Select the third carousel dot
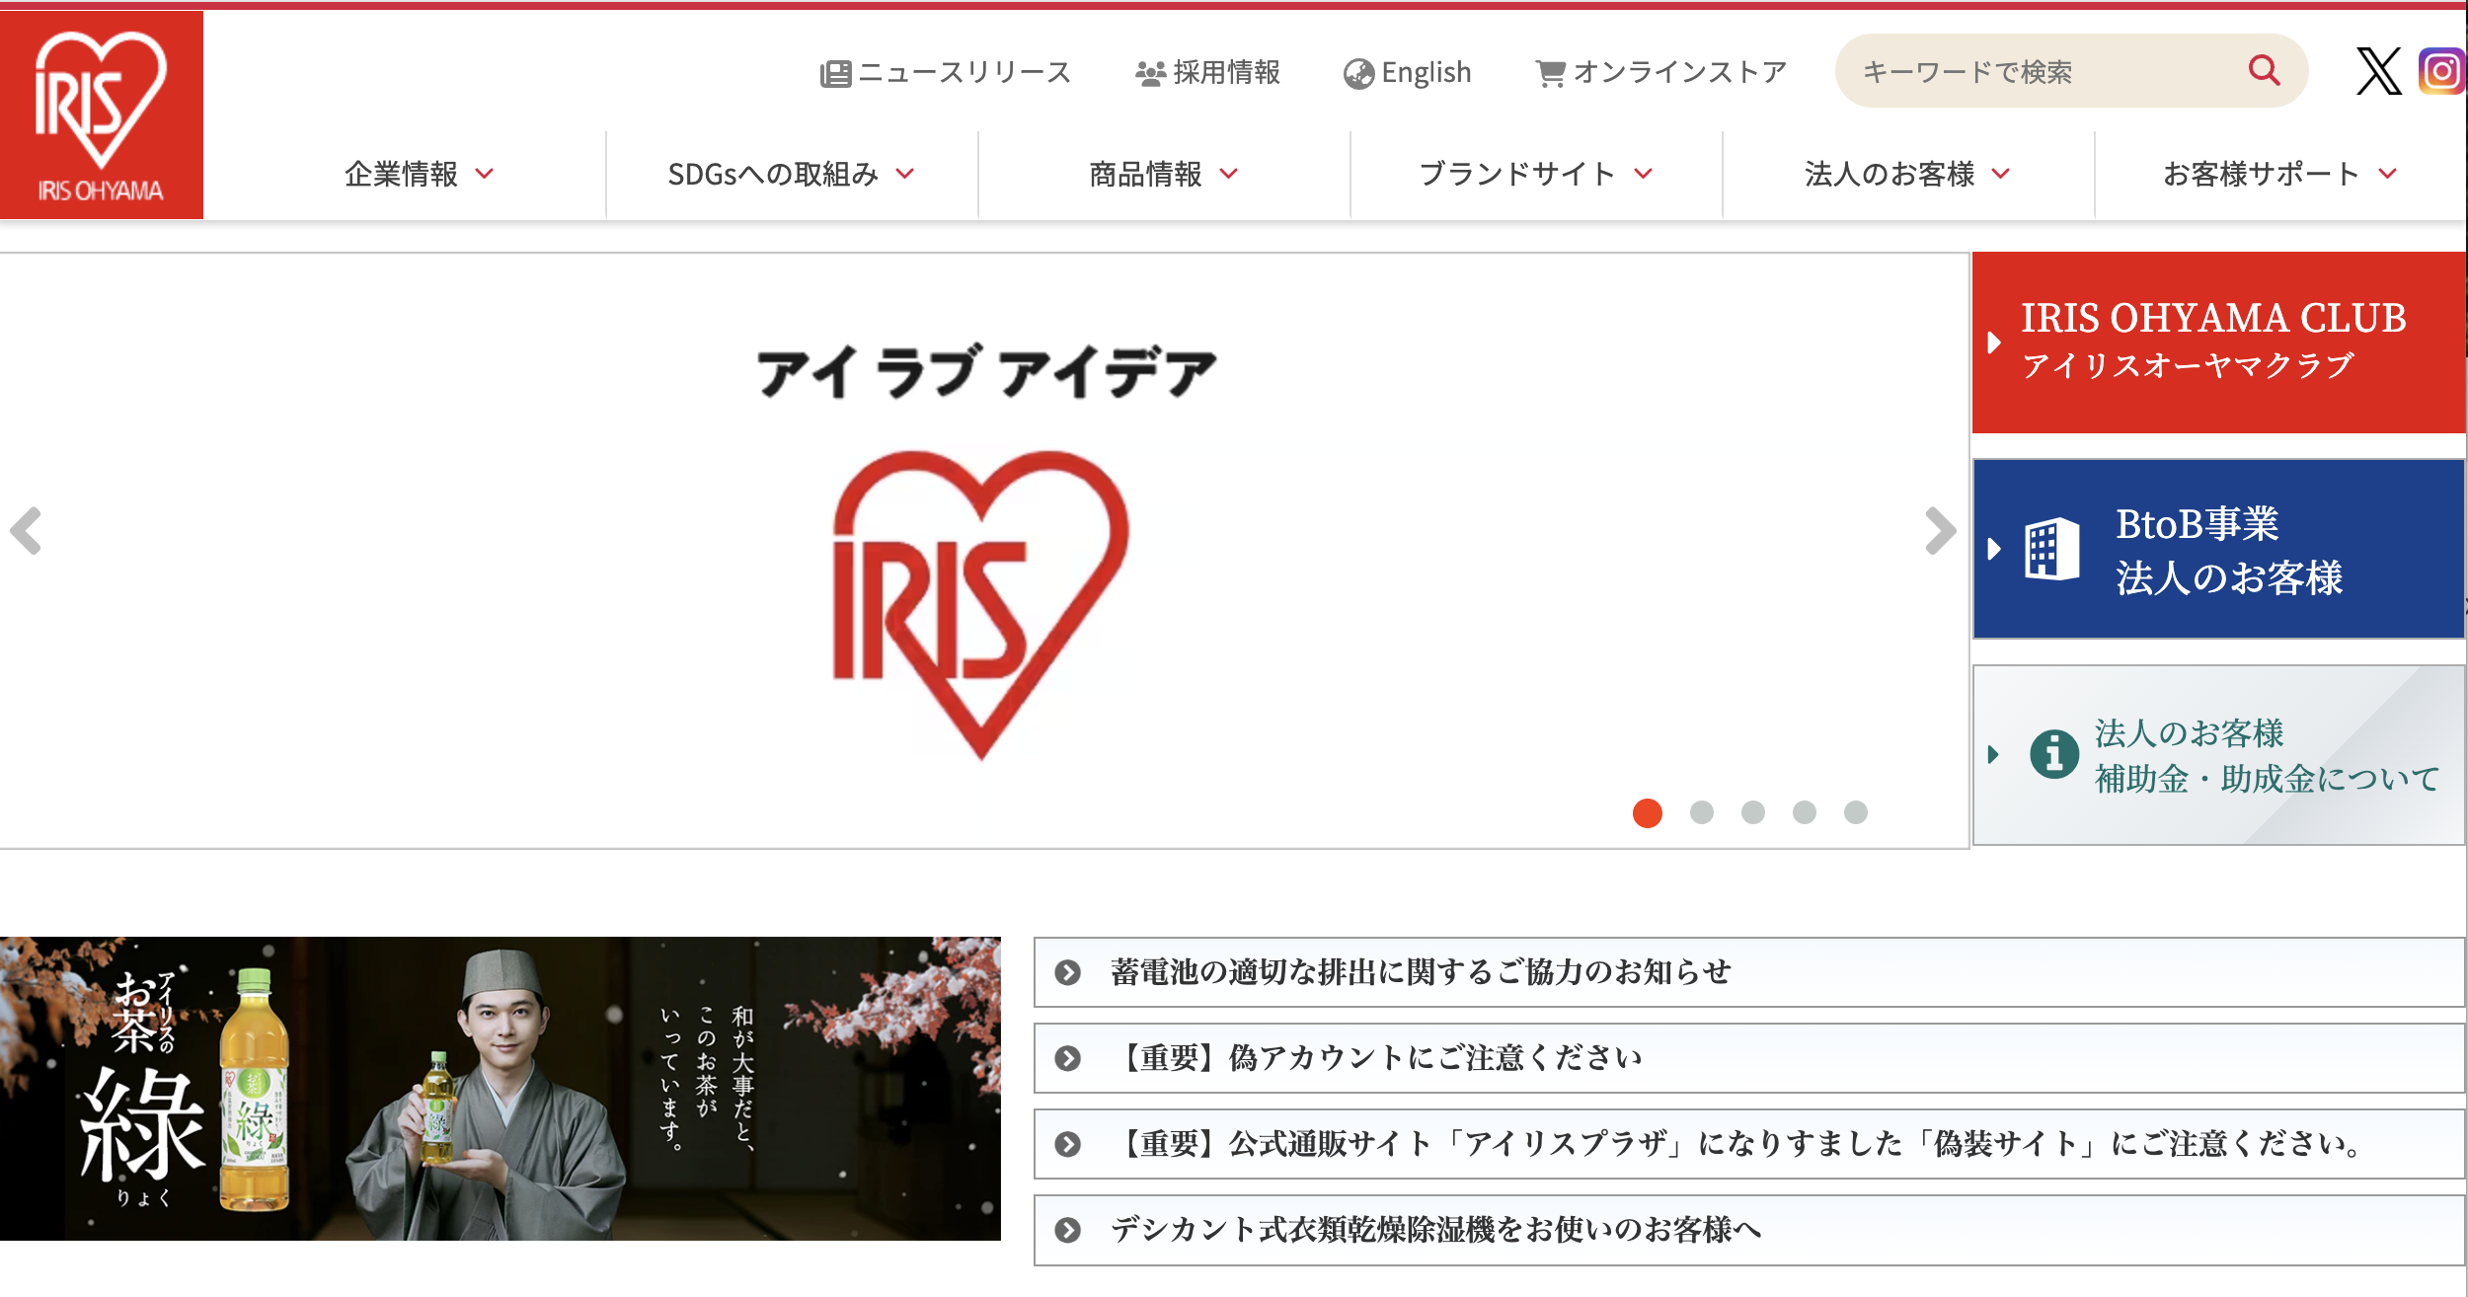 coord(1753,812)
